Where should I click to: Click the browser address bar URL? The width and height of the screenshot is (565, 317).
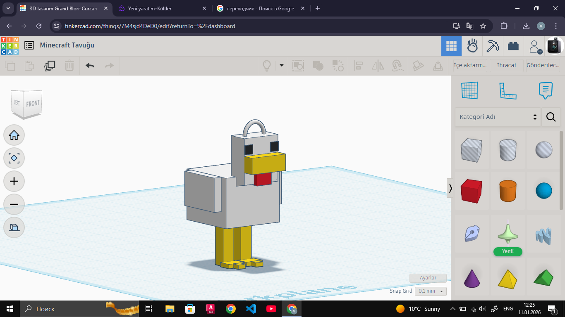(x=150, y=26)
